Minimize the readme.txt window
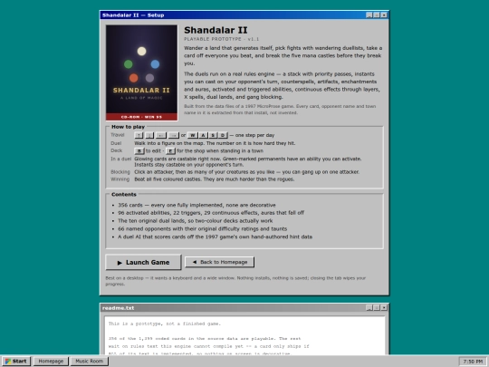This screenshot has width=489, height=367. (x=369, y=308)
